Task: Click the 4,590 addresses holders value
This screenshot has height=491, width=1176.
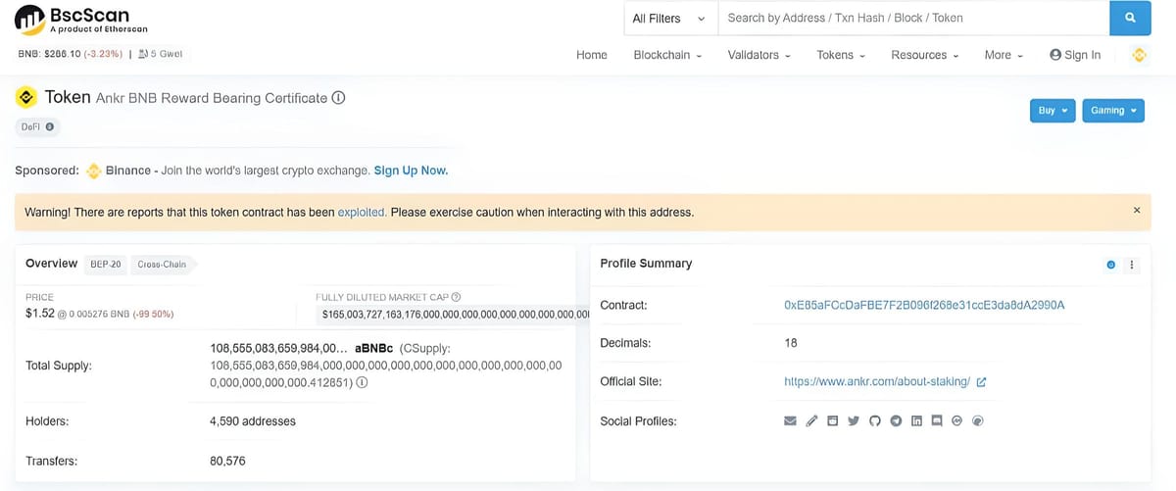Action: [253, 421]
